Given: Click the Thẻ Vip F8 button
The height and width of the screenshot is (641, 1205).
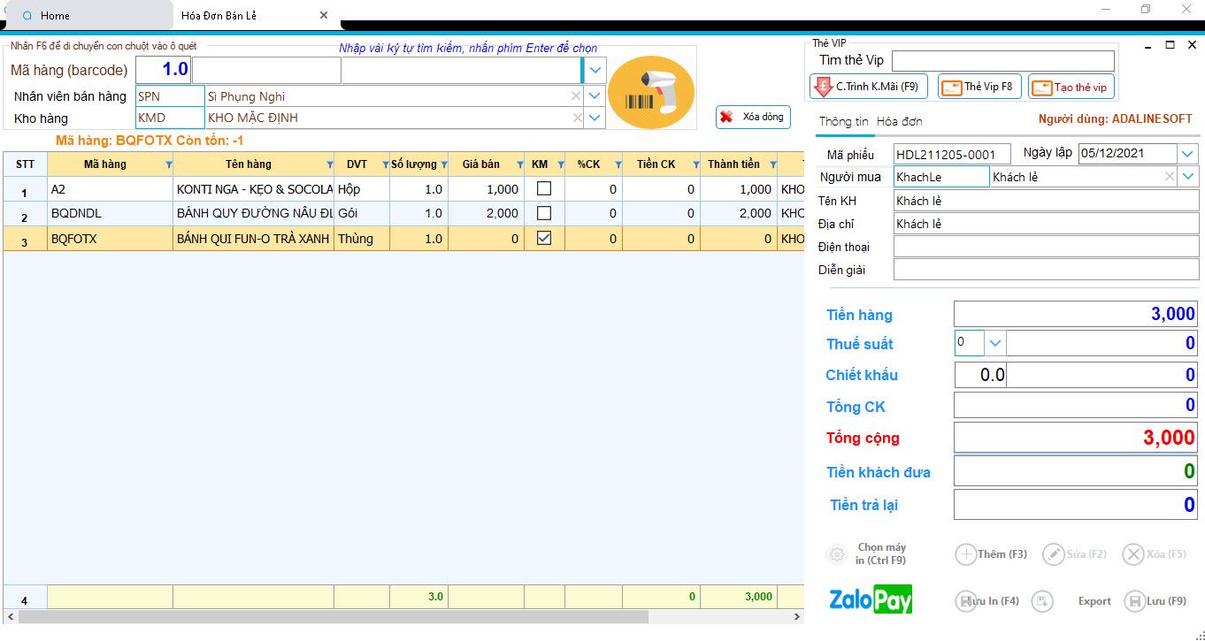Looking at the screenshot, I should [979, 87].
